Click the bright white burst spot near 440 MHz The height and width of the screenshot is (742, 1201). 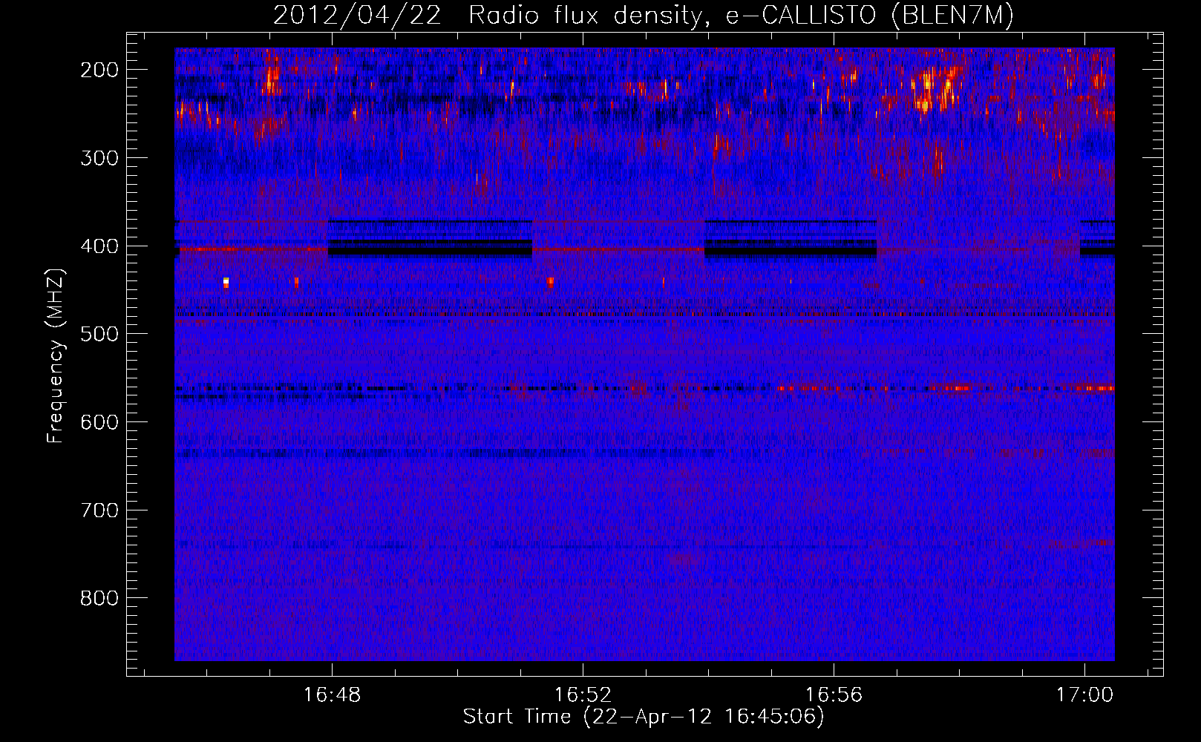226,282
